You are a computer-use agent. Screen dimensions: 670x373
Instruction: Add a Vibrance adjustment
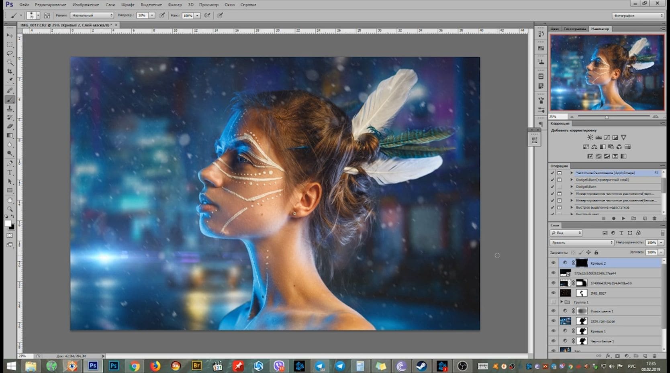[x=623, y=137]
